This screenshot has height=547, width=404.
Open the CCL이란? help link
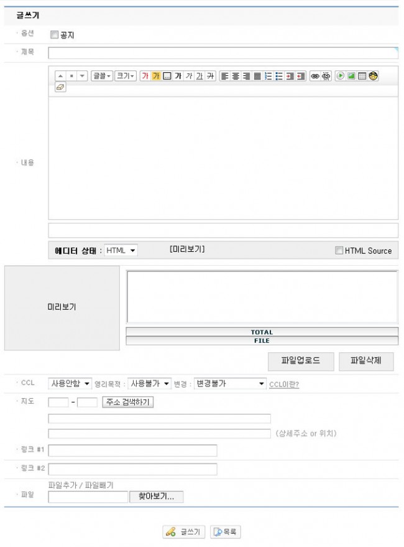[x=284, y=384]
